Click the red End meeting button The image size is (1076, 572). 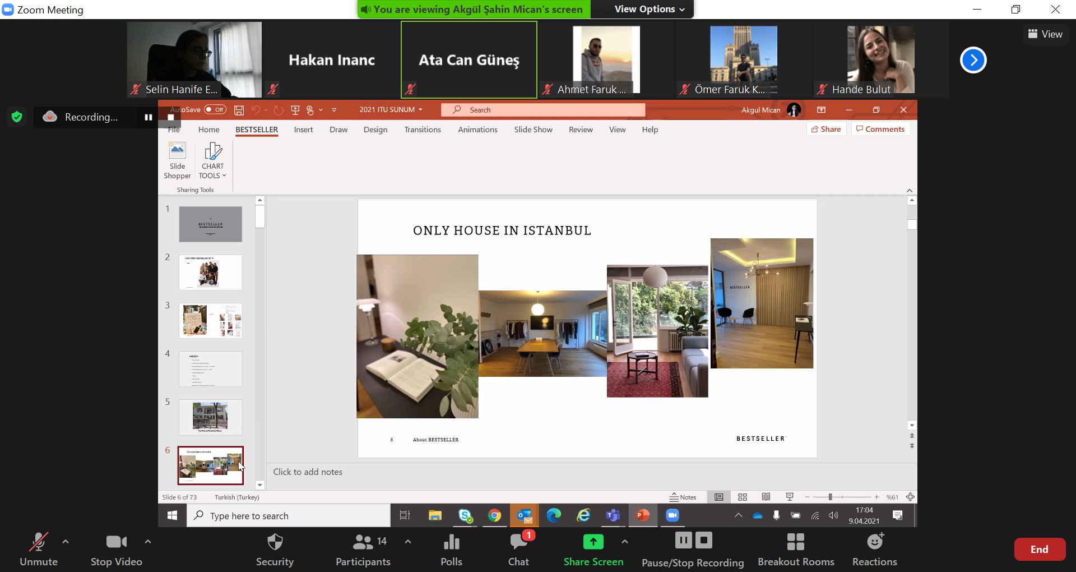1040,550
